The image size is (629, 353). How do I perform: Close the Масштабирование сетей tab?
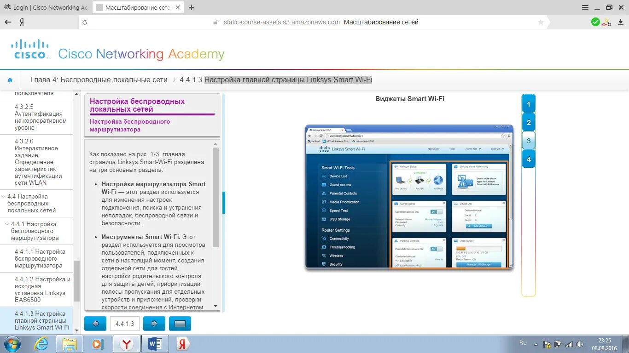tap(179, 7)
